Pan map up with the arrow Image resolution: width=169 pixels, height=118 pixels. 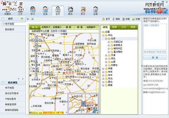(x=36, y=36)
